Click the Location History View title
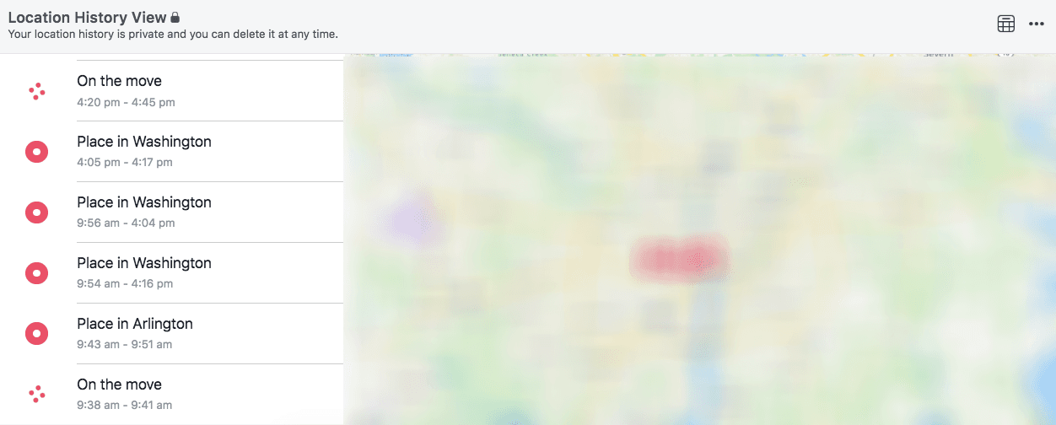The height and width of the screenshot is (425, 1056). click(87, 18)
